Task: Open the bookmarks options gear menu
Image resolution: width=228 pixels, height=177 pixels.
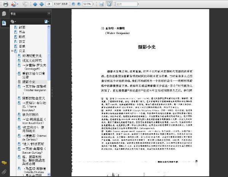Action: tap(13, 22)
